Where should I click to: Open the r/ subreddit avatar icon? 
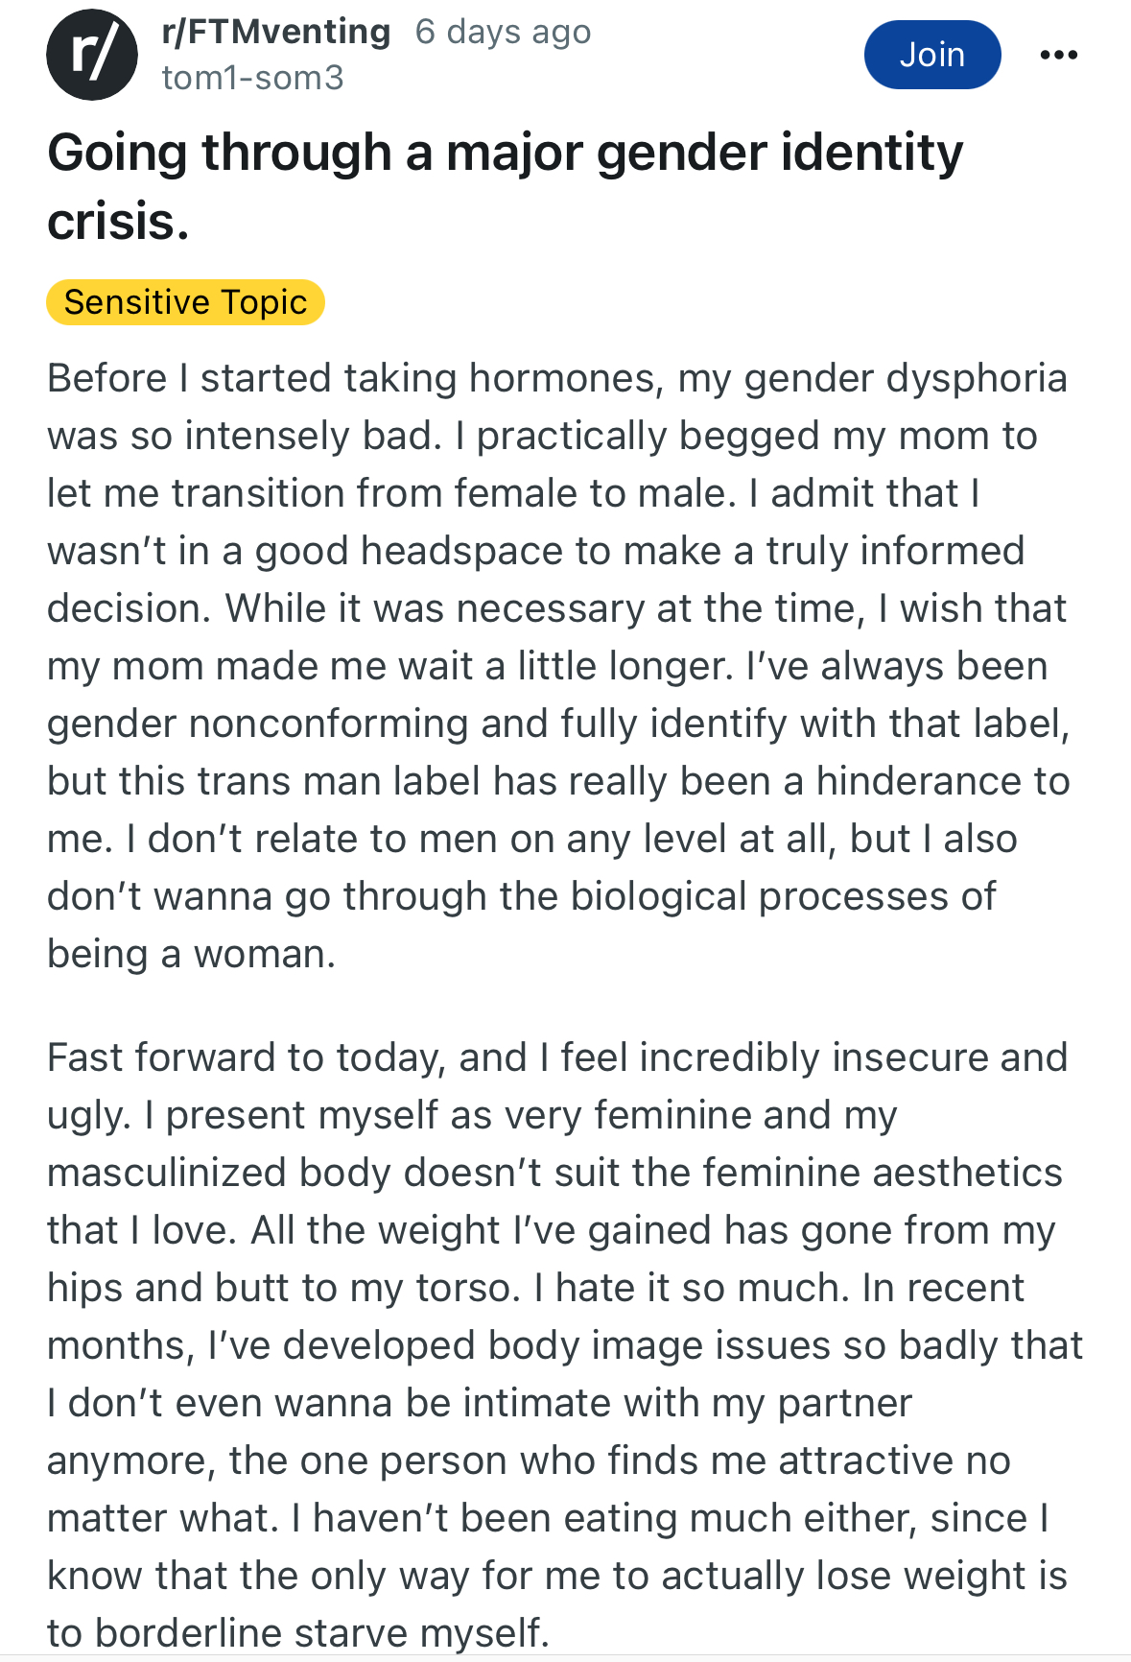pos(92,55)
